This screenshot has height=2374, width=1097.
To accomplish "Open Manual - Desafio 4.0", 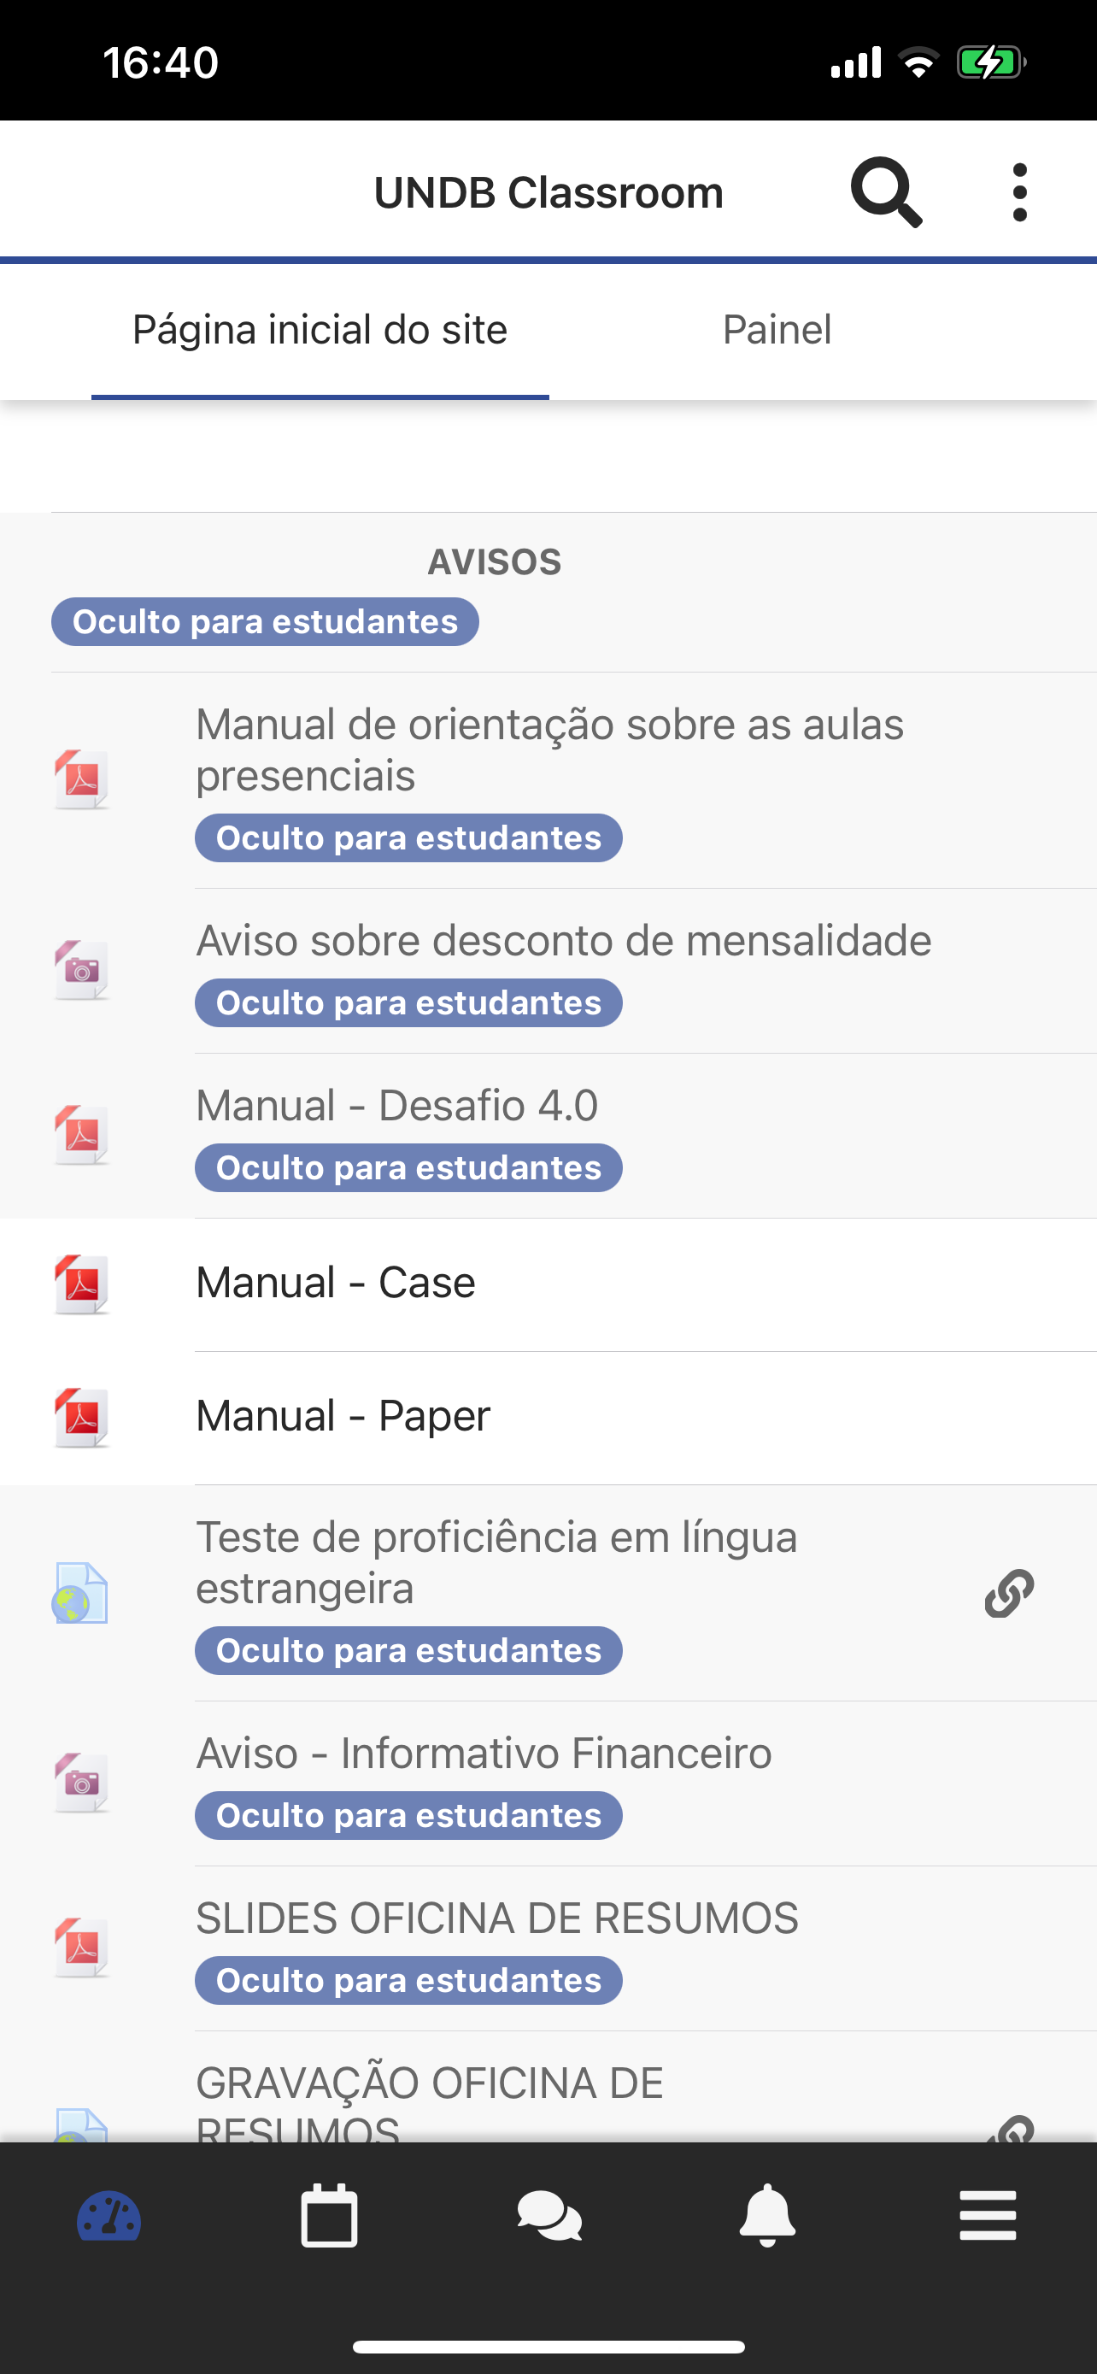I will coord(548,1137).
